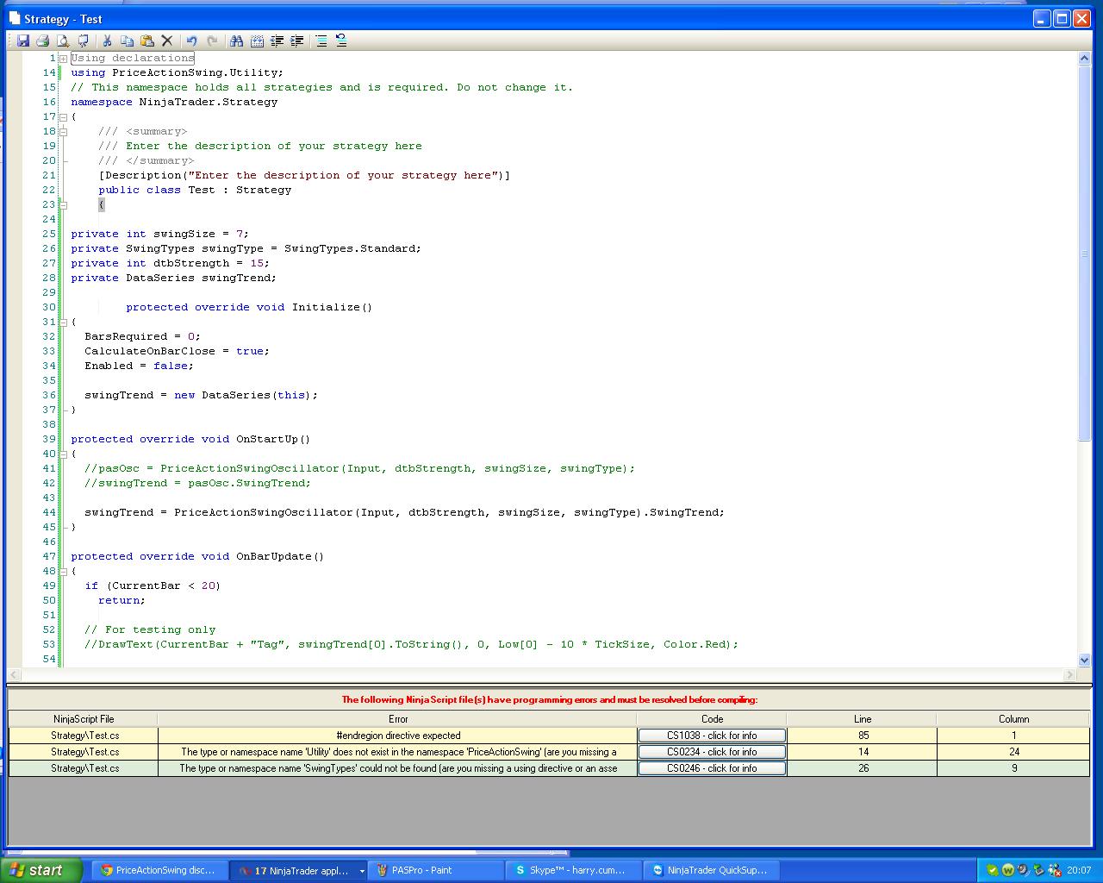The width and height of the screenshot is (1103, 883).
Task: Click the Increase Indent icon
Action: (297, 41)
